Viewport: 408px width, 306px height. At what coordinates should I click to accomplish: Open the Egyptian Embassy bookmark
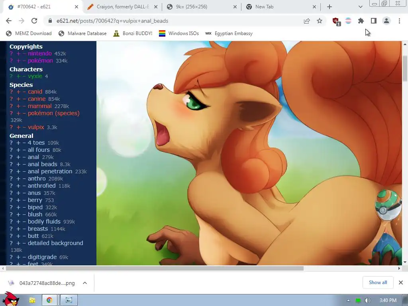pyautogui.click(x=229, y=33)
